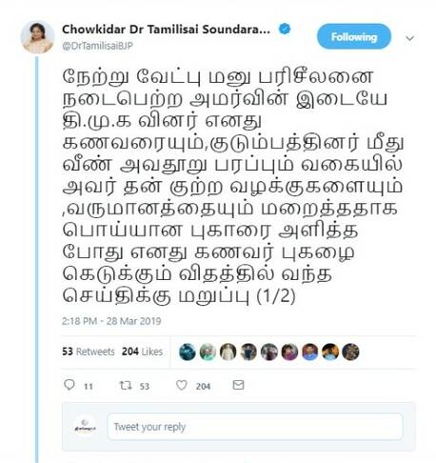Open the @DrTamilisaiBJP handle

(x=97, y=46)
